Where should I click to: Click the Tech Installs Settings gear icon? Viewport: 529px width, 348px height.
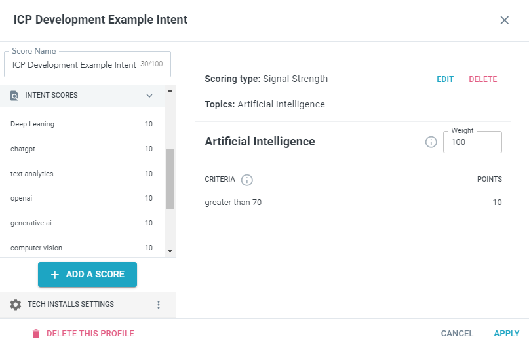click(x=16, y=305)
